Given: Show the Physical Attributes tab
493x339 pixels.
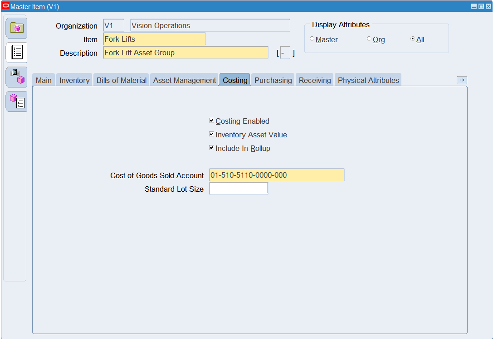Looking at the screenshot, I should (368, 80).
